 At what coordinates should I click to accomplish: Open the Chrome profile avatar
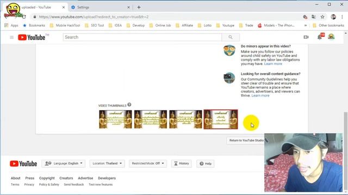(333, 17)
